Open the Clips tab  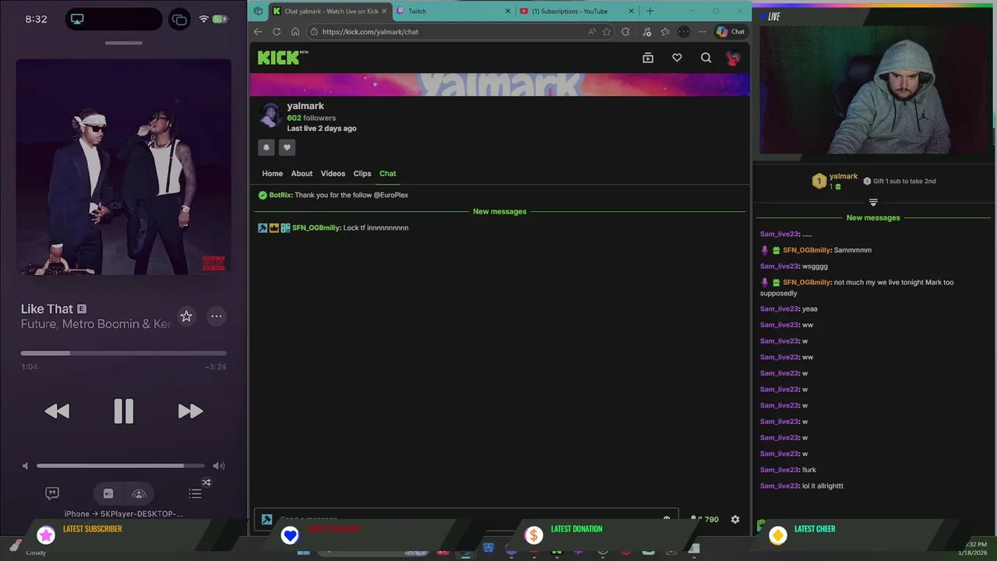362,174
